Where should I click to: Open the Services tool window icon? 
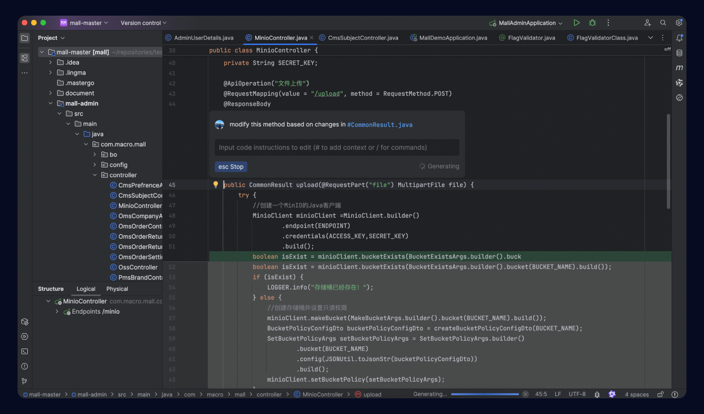[24, 337]
